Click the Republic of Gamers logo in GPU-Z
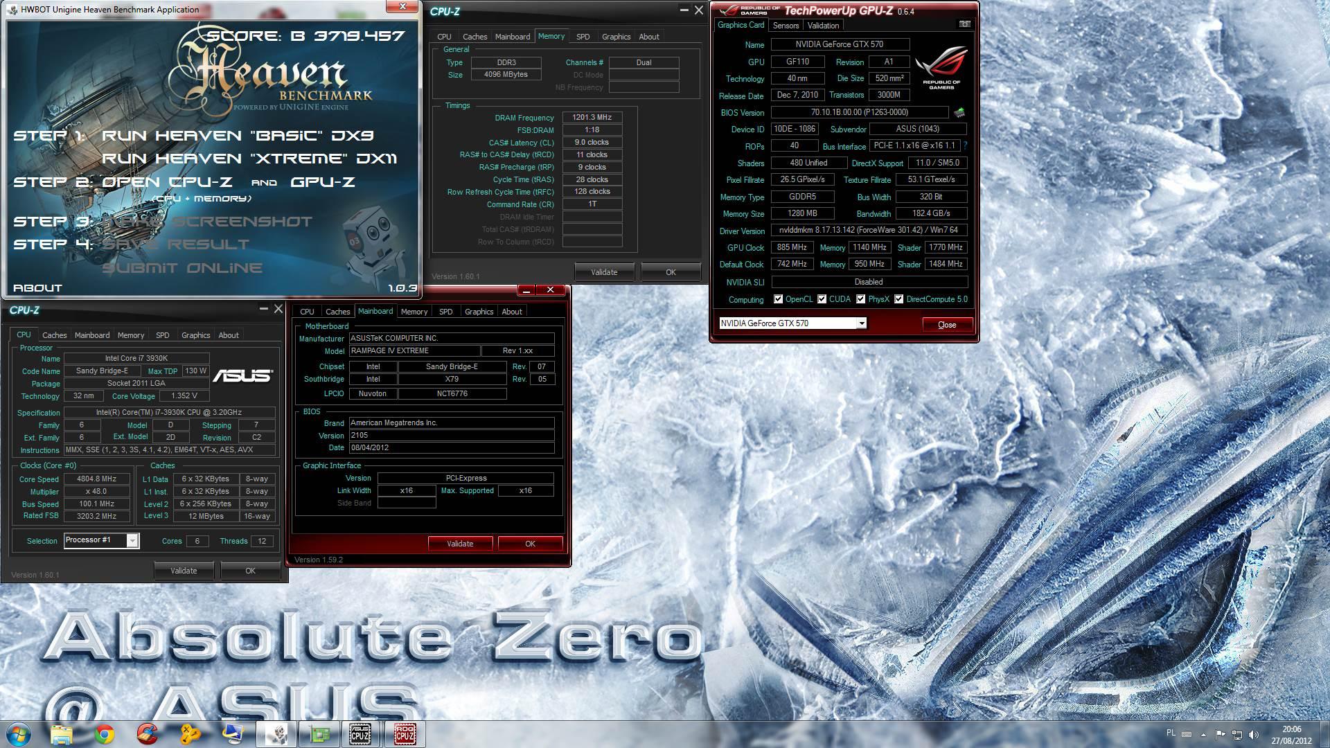 [941, 68]
